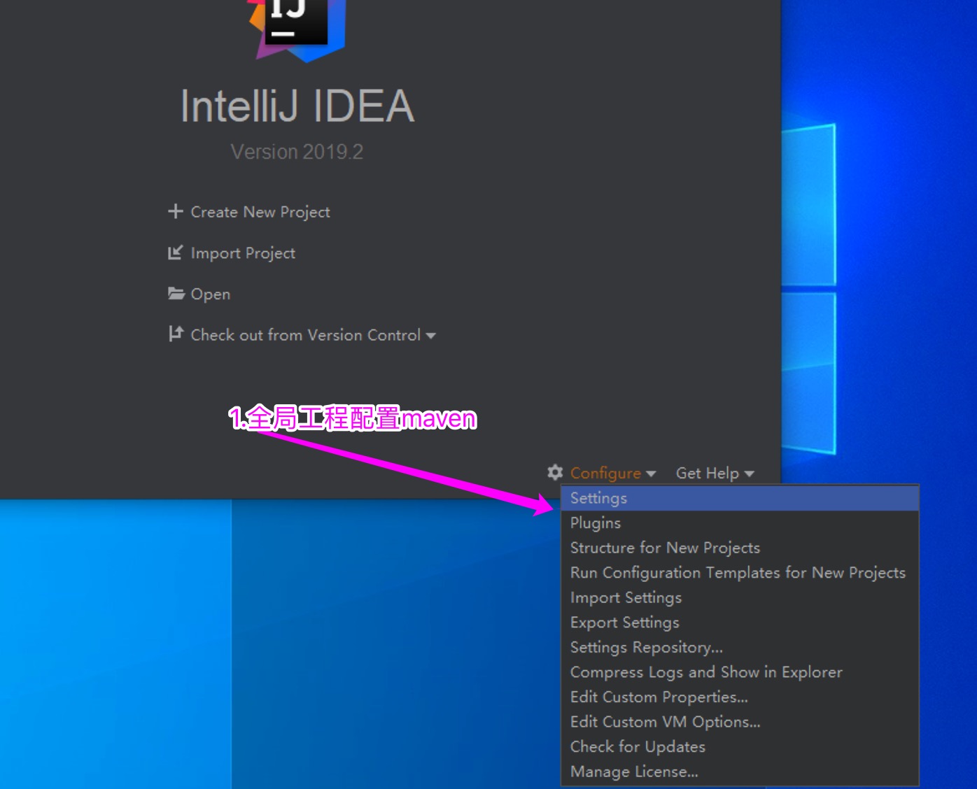977x789 pixels.
Task: Choose Compress Logs and Show in Explorer
Action: point(740,672)
